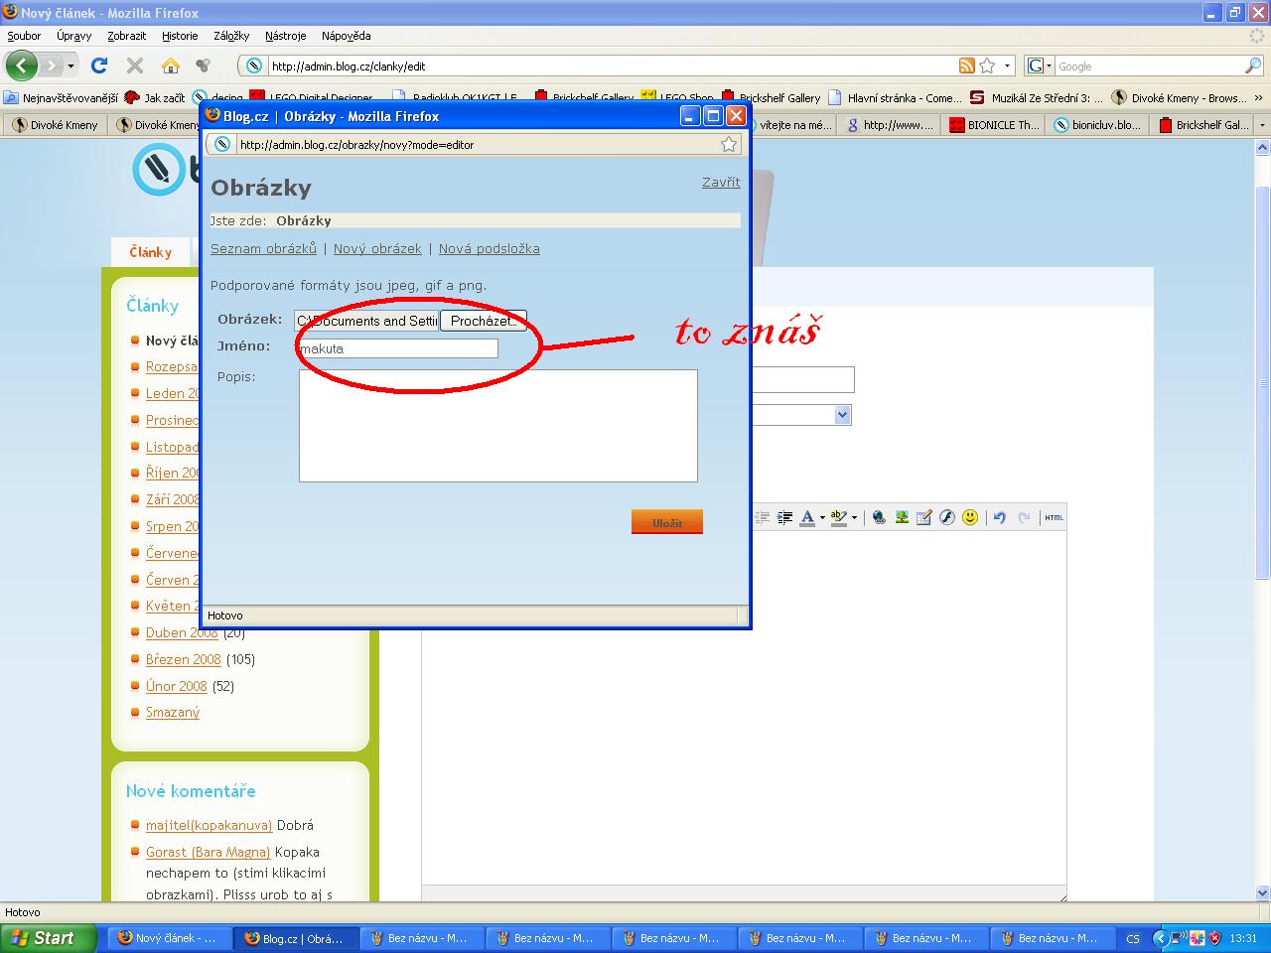Open the Soubor menu
Screen dimensions: 1271x953
pyautogui.click(x=24, y=36)
